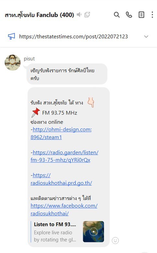
Task: Expand the pinned announcement chevron
Action: tap(146, 36)
